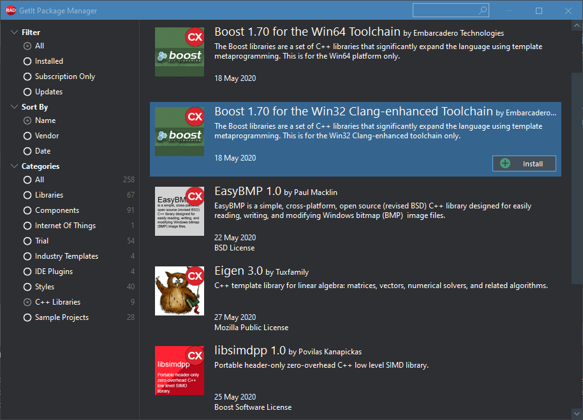Click the green plus icon on Install

(505, 164)
